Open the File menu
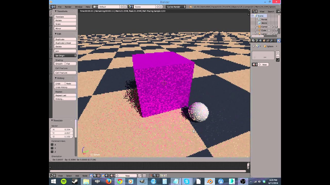This screenshot has height=185, width=330. (x=60, y=7)
